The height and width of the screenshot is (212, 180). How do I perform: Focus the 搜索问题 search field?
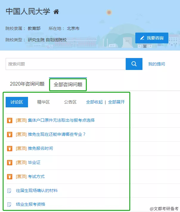coord(66,64)
